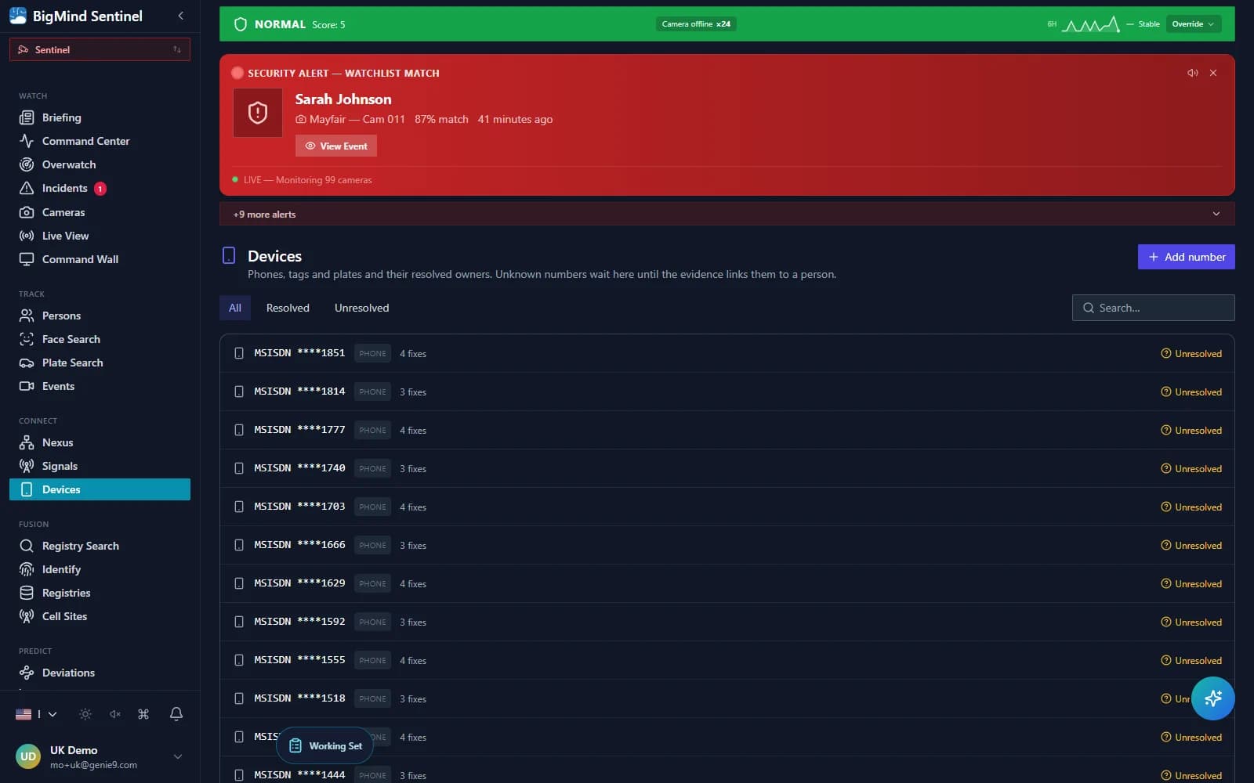Open Command Wall in sidebar
The width and height of the screenshot is (1254, 783).
point(100,259)
